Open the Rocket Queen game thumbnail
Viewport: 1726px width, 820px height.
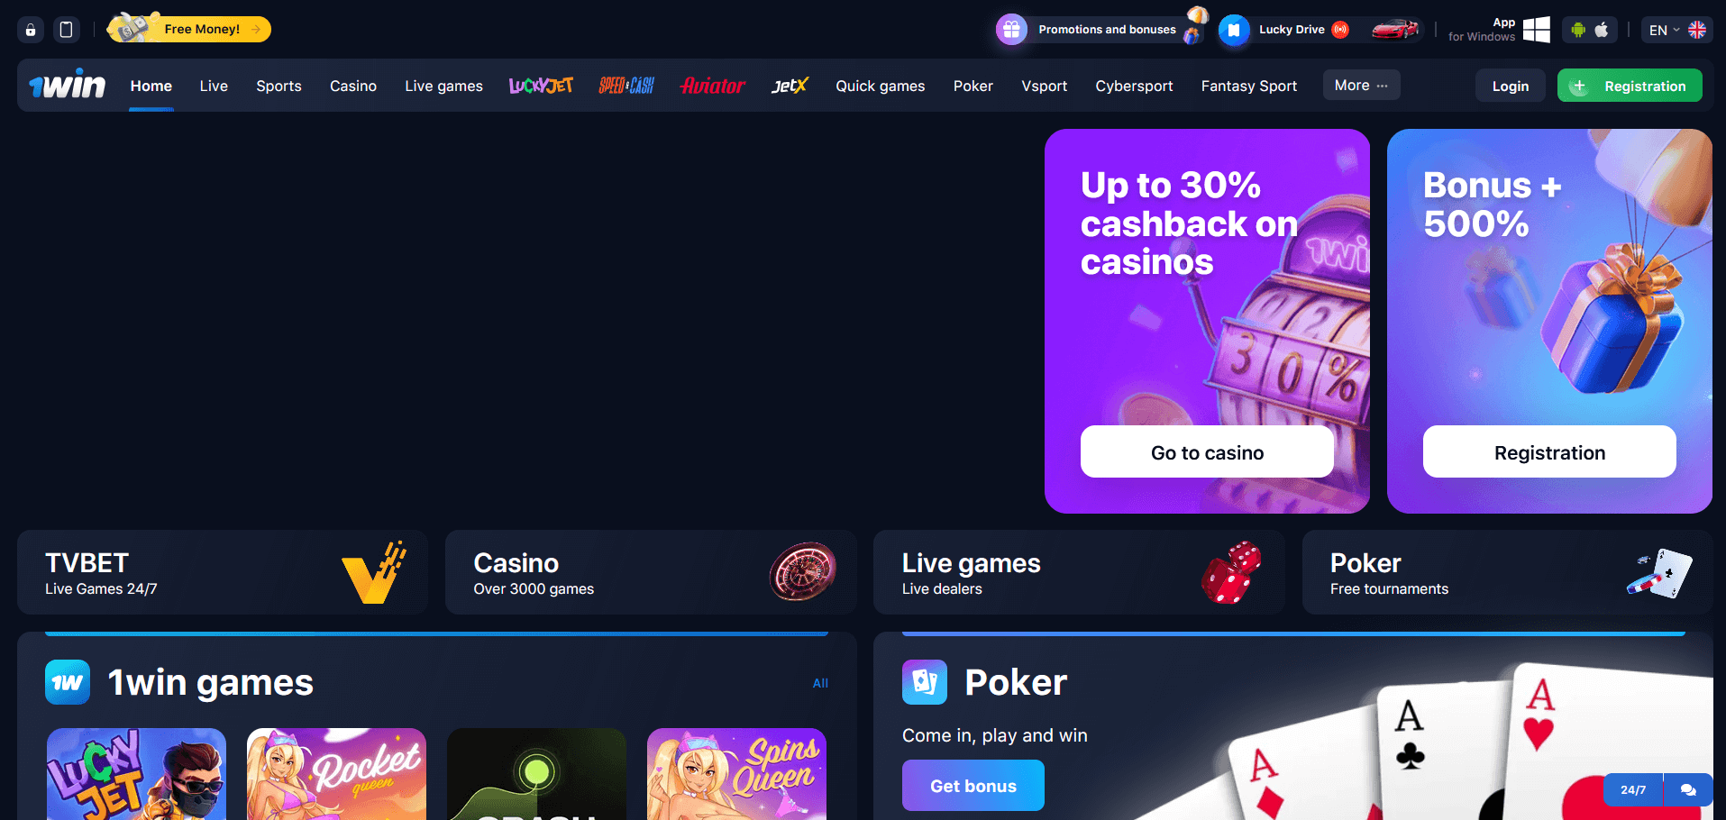336,774
